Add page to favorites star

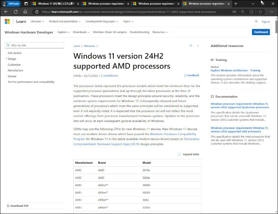pyautogui.click(x=260, y=12)
